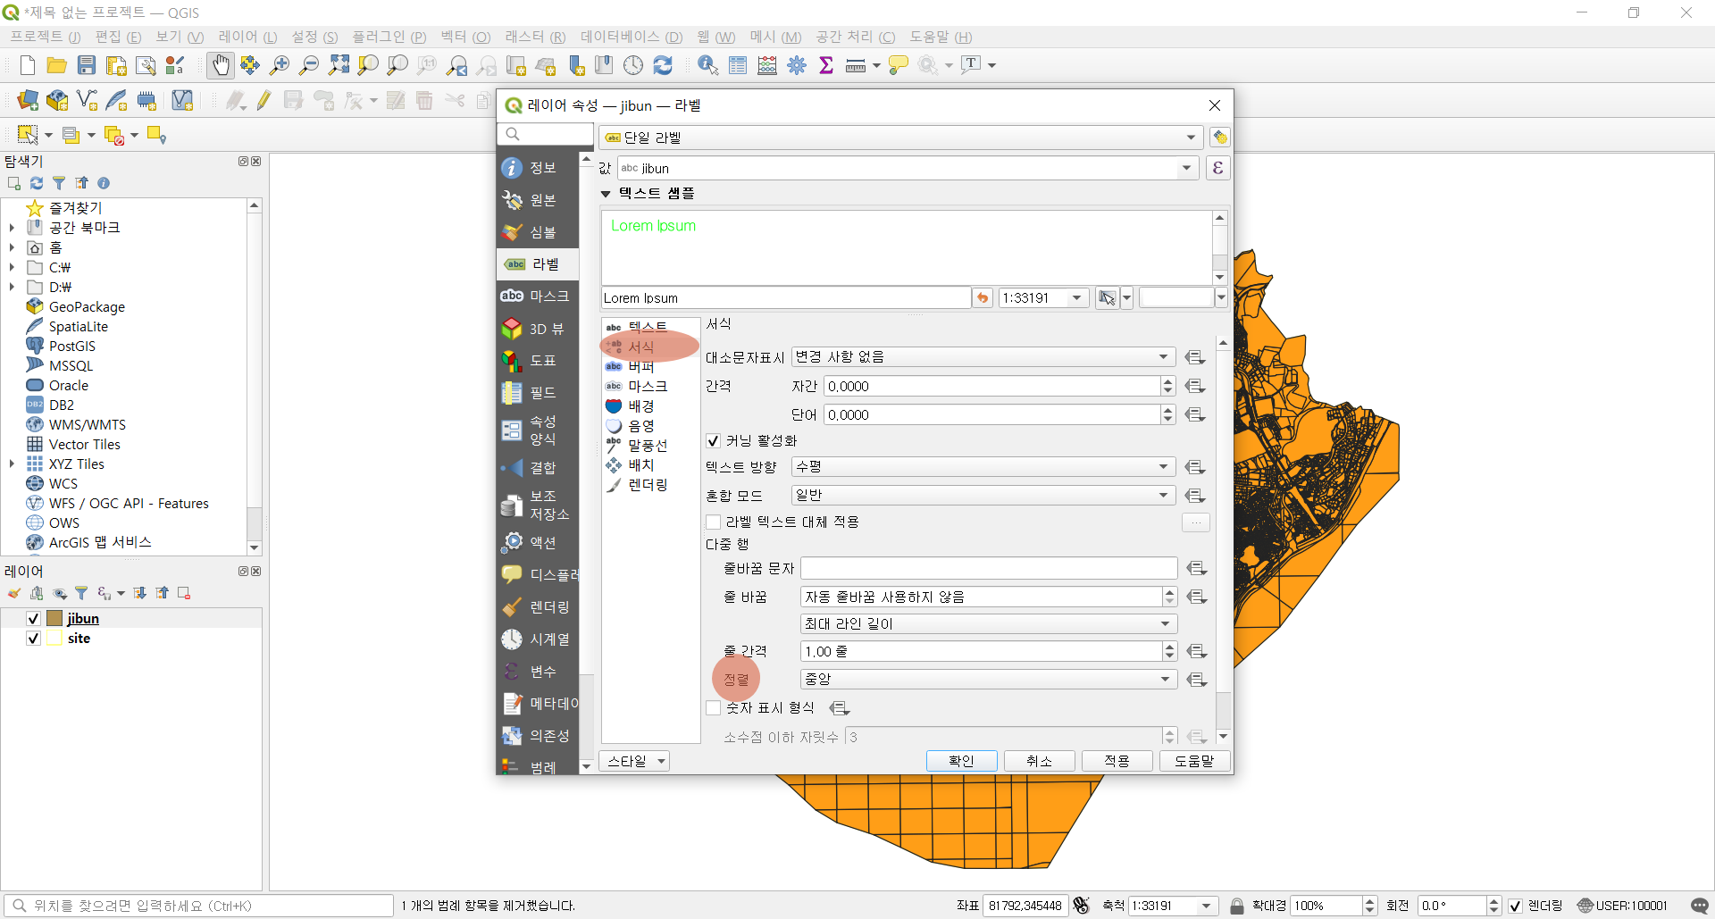Select GeoPackage in the browser tree
The width and height of the screenshot is (1715, 919).
click(87, 307)
